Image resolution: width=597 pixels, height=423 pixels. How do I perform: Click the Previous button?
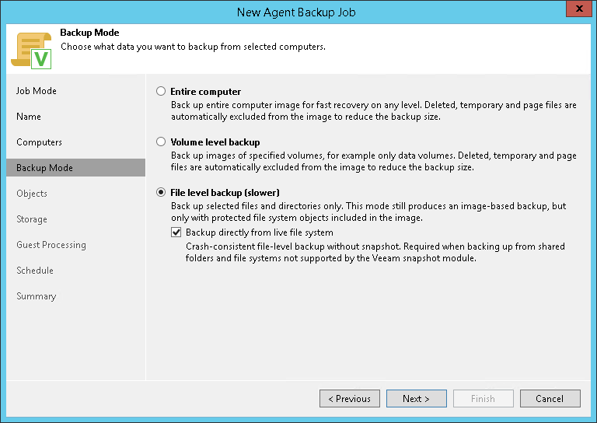[350, 398]
